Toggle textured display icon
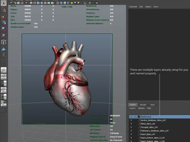The height and width of the screenshot is (142, 190). pyautogui.click(x=68, y=3)
